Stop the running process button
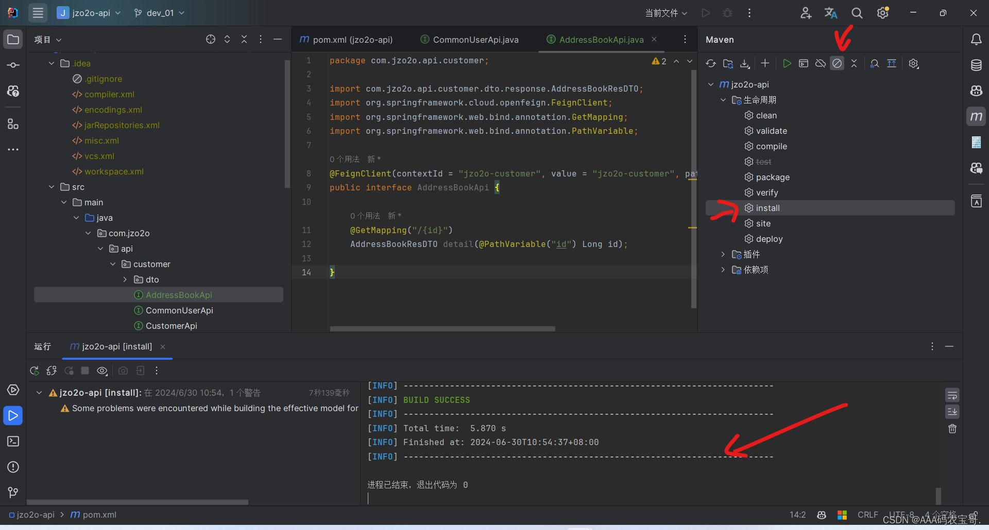The height and width of the screenshot is (530, 989). point(86,370)
